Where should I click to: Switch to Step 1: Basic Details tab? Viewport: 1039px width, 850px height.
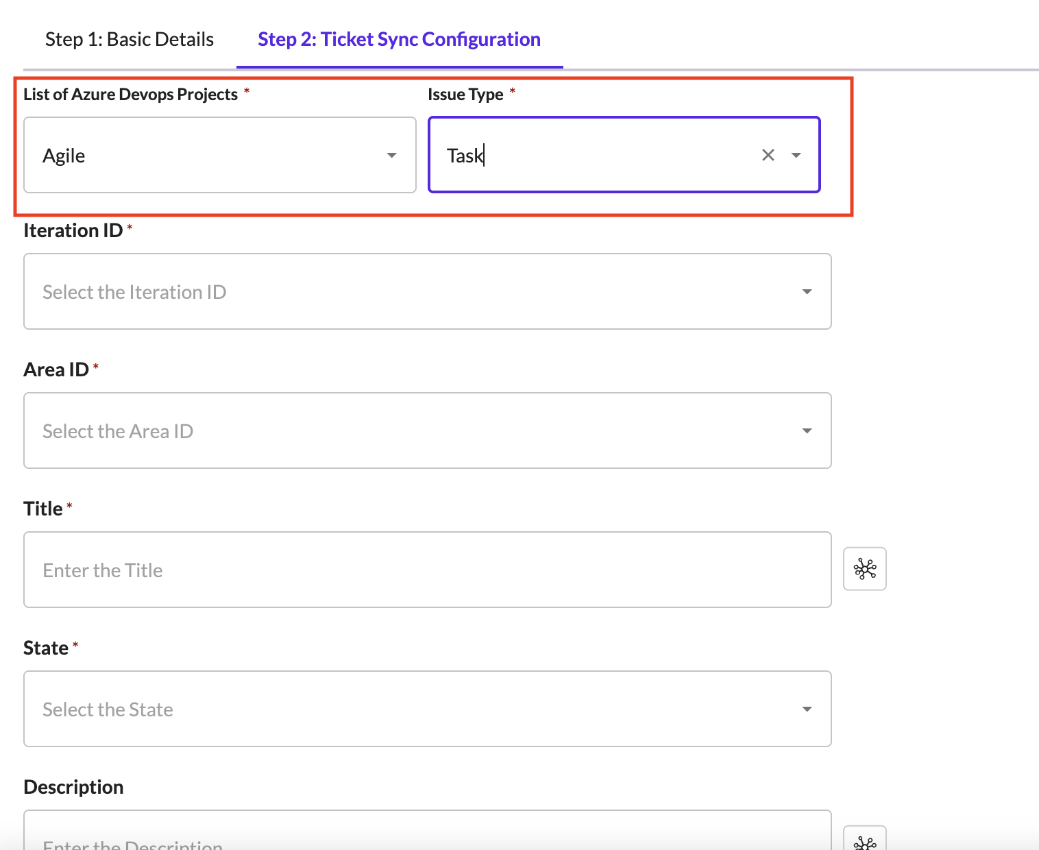130,40
